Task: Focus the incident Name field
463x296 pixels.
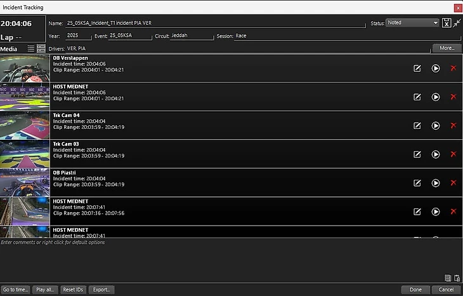Action: click(215, 23)
